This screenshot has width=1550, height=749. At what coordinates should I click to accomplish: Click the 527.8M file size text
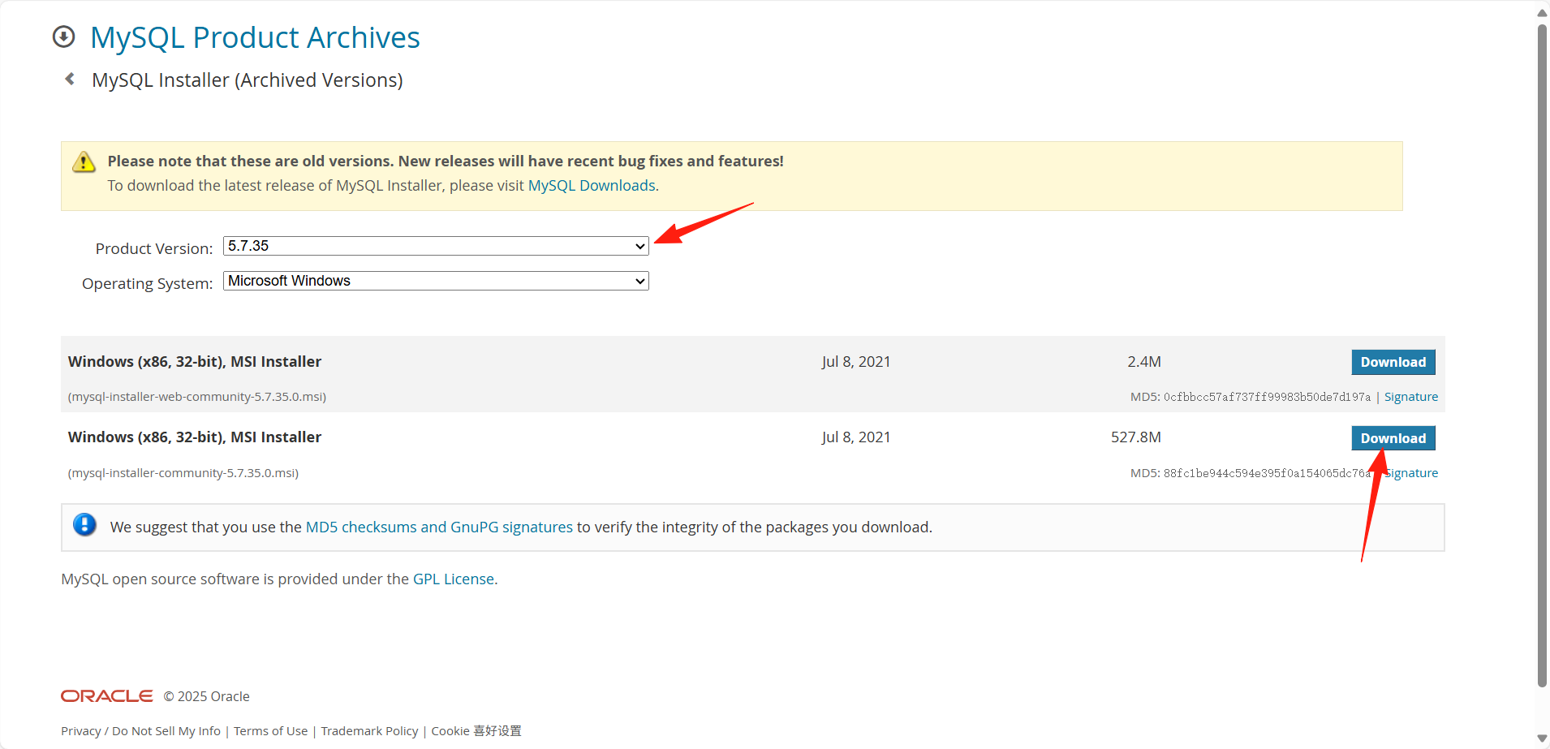(x=1135, y=437)
